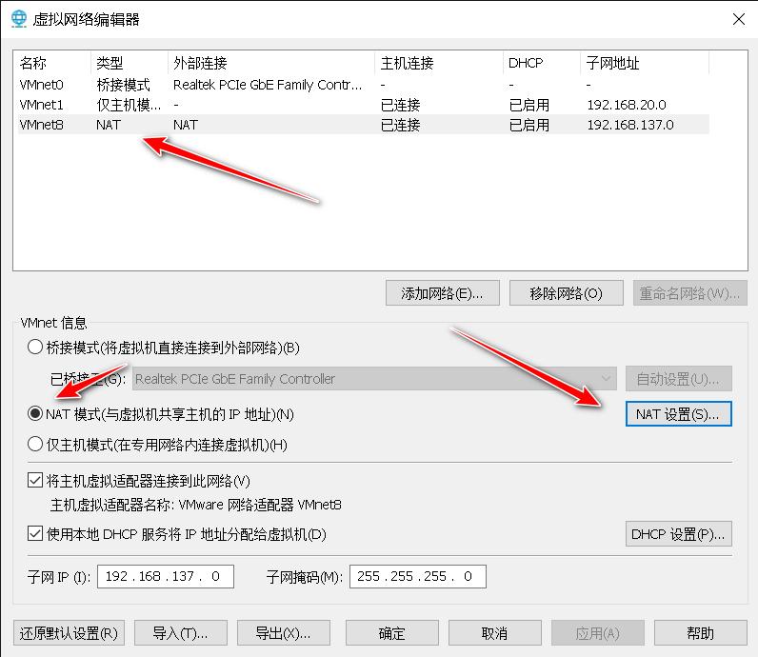Select NAT 模式 radio button
Image resolution: width=758 pixels, height=657 pixels.
point(35,414)
